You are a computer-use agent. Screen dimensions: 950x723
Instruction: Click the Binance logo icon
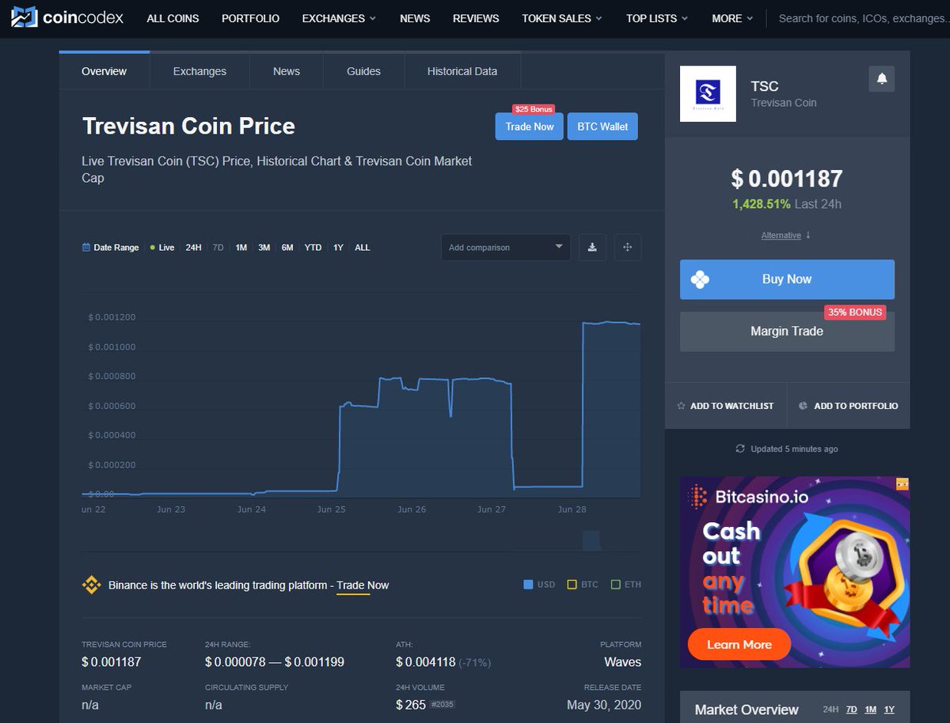click(92, 585)
